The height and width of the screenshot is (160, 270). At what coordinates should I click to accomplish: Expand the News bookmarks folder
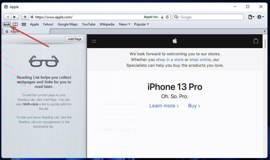[x=125, y=24]
